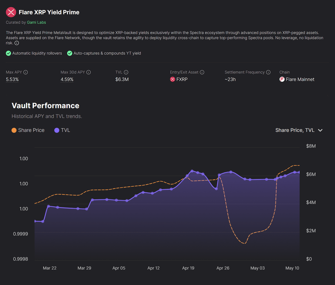Click info icon after description text
335x285 pixels.
(17, 43)
